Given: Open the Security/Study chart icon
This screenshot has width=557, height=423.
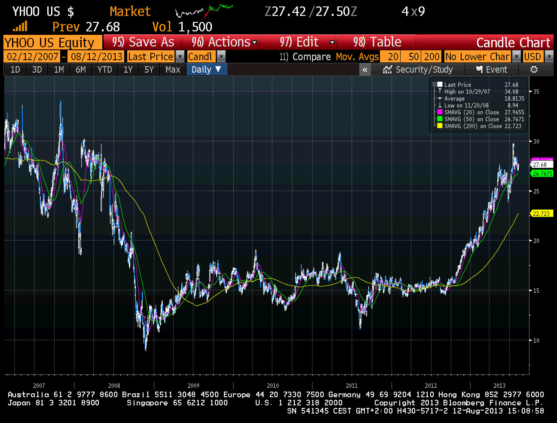Looking at the screenshot, I should [387, 70].
